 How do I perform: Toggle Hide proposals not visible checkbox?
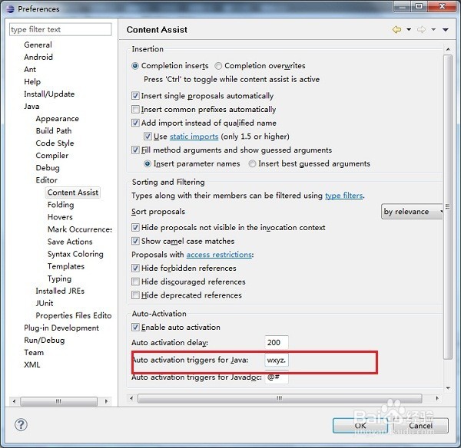point(135,227)
